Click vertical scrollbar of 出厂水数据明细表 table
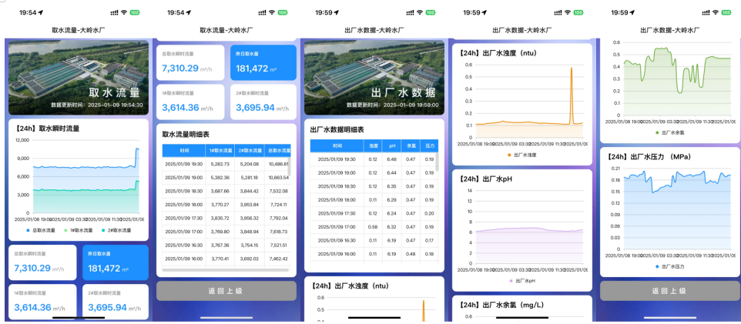 438,163
